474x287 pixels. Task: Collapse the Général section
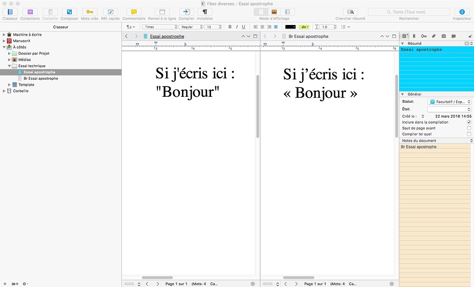tap(402, 94)
